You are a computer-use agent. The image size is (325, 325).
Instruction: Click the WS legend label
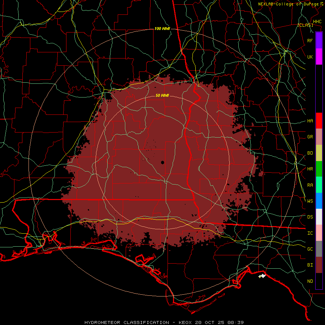coord(310,201)
